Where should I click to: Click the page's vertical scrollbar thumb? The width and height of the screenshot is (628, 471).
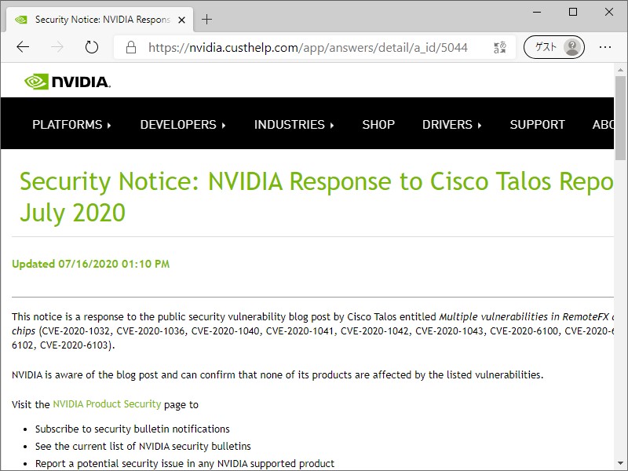tap(620, 118)
